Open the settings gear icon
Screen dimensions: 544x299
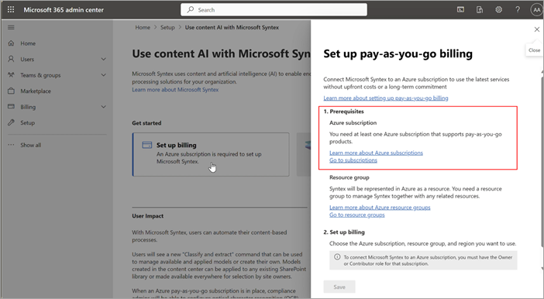click(498, 10)
